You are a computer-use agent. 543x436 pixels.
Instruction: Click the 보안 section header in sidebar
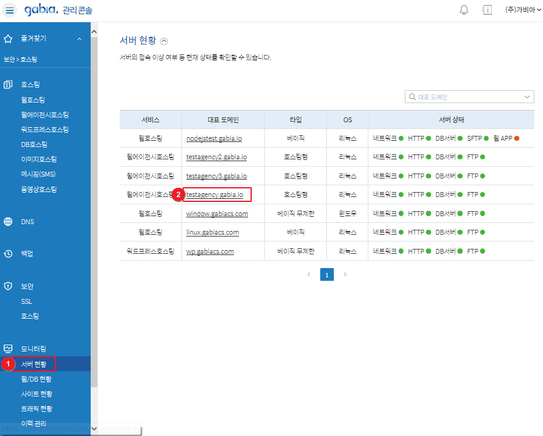coord(27,287)
